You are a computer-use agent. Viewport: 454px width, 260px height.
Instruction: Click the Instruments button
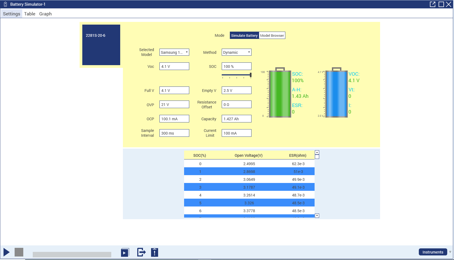433,252
